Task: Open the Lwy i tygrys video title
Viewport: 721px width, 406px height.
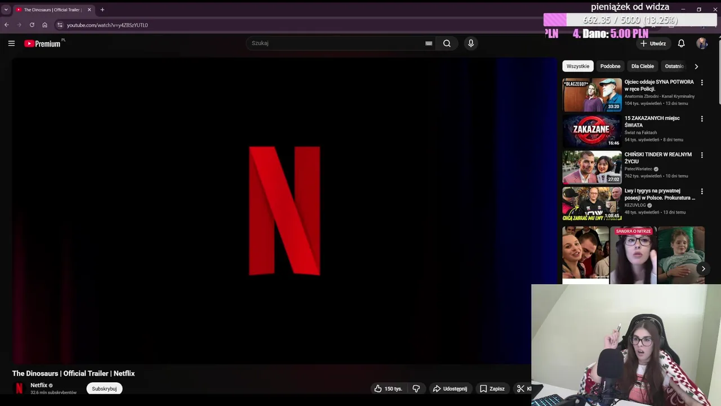Action: (x=660, y=194)
